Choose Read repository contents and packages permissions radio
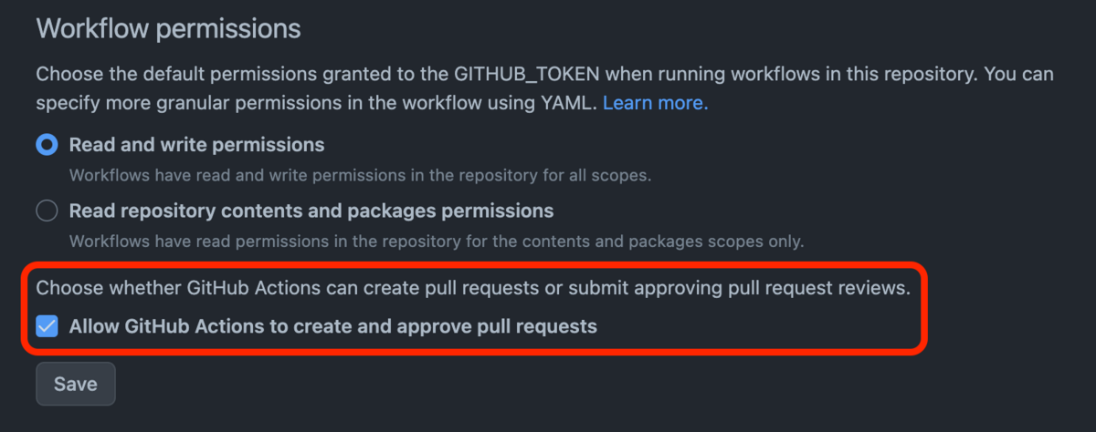This screenshot has width=1096, height=432. [x=47, y=211]
